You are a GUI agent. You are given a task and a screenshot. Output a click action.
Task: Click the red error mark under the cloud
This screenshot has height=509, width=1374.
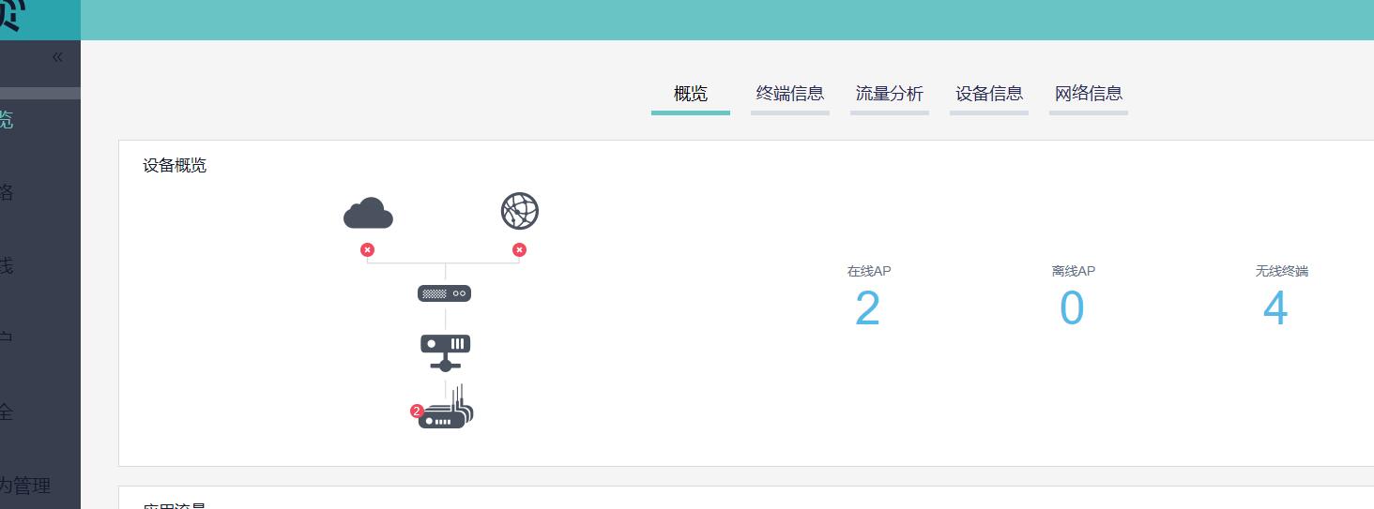tap(368, 249)
